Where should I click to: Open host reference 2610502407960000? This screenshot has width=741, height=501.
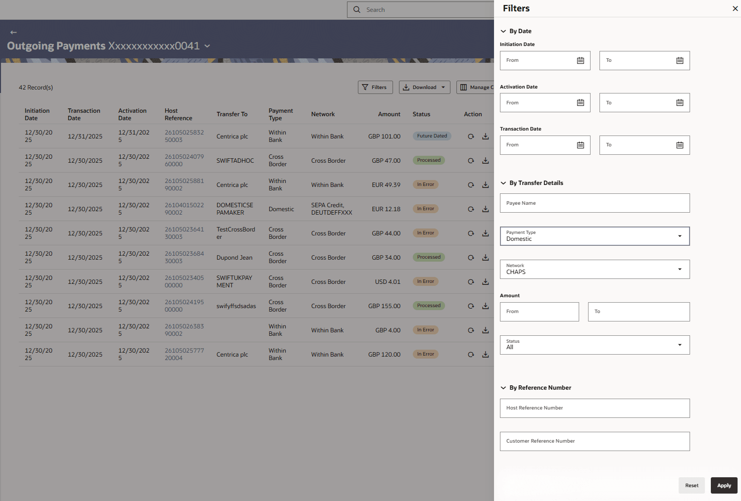(x=184, y=161)
